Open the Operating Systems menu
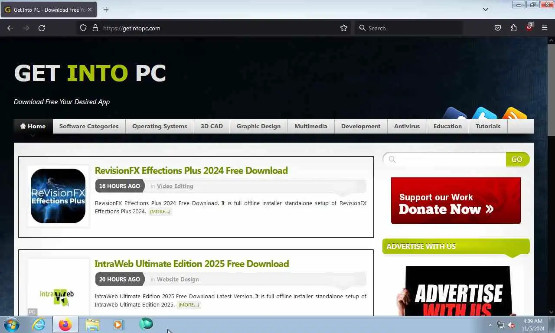The width and height of the screenshot is (555, 333). (x=160, y=126)
